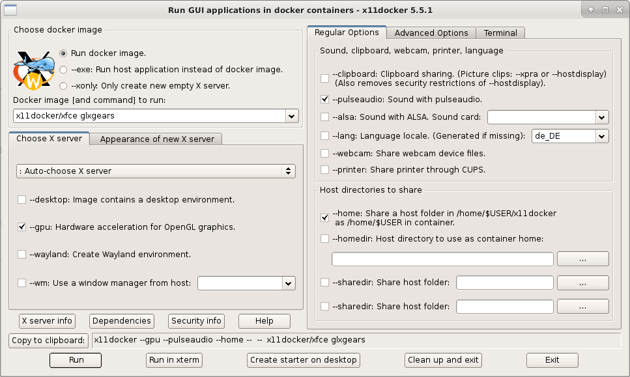Image resolution: width=630 pixels, height=377 pixels.
Task: Click Clean up and exit
Action: pyautogui.click(x=443, y=360)
